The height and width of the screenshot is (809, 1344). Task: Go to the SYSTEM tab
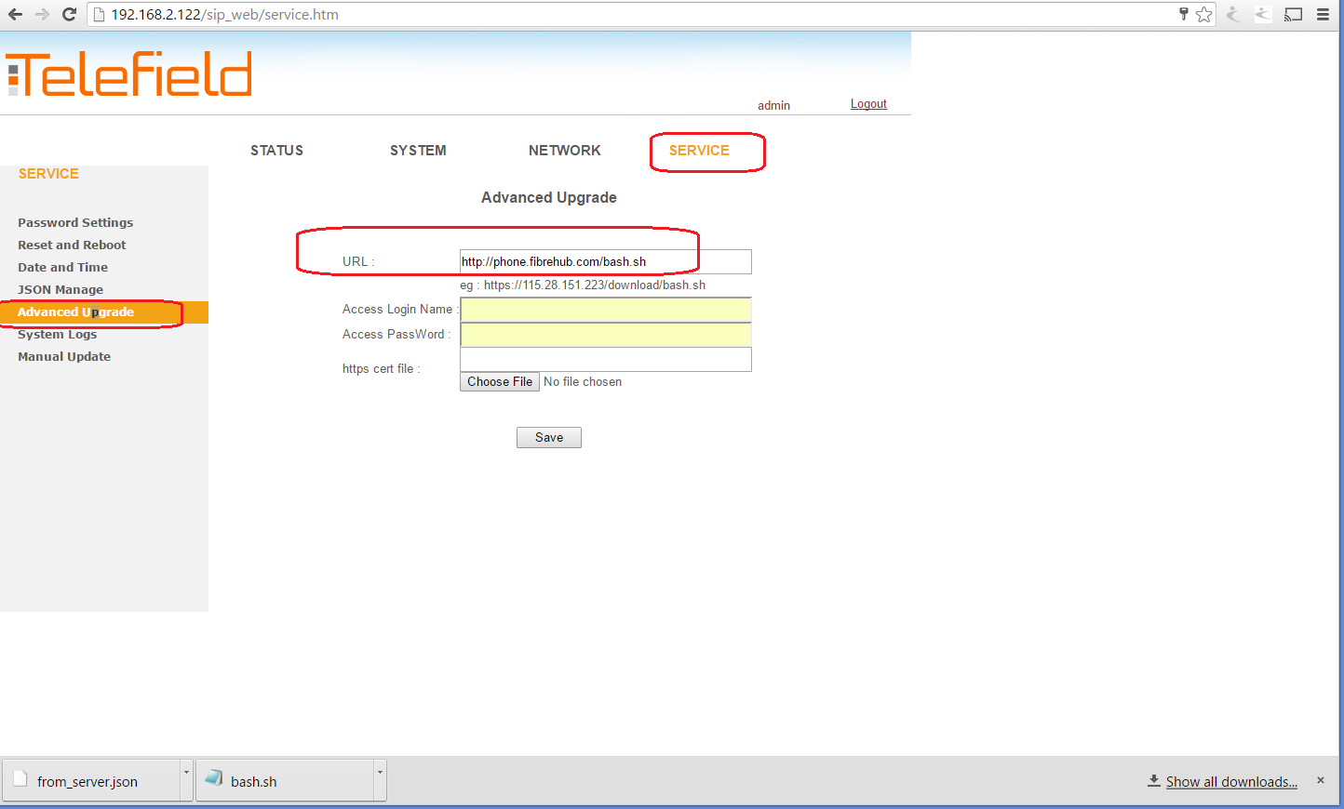click(418, 151)
